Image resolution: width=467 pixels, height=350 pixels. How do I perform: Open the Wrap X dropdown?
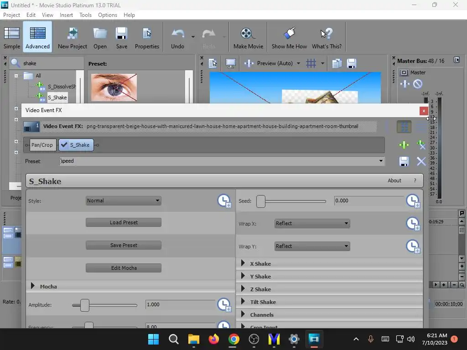click(312, 223)
